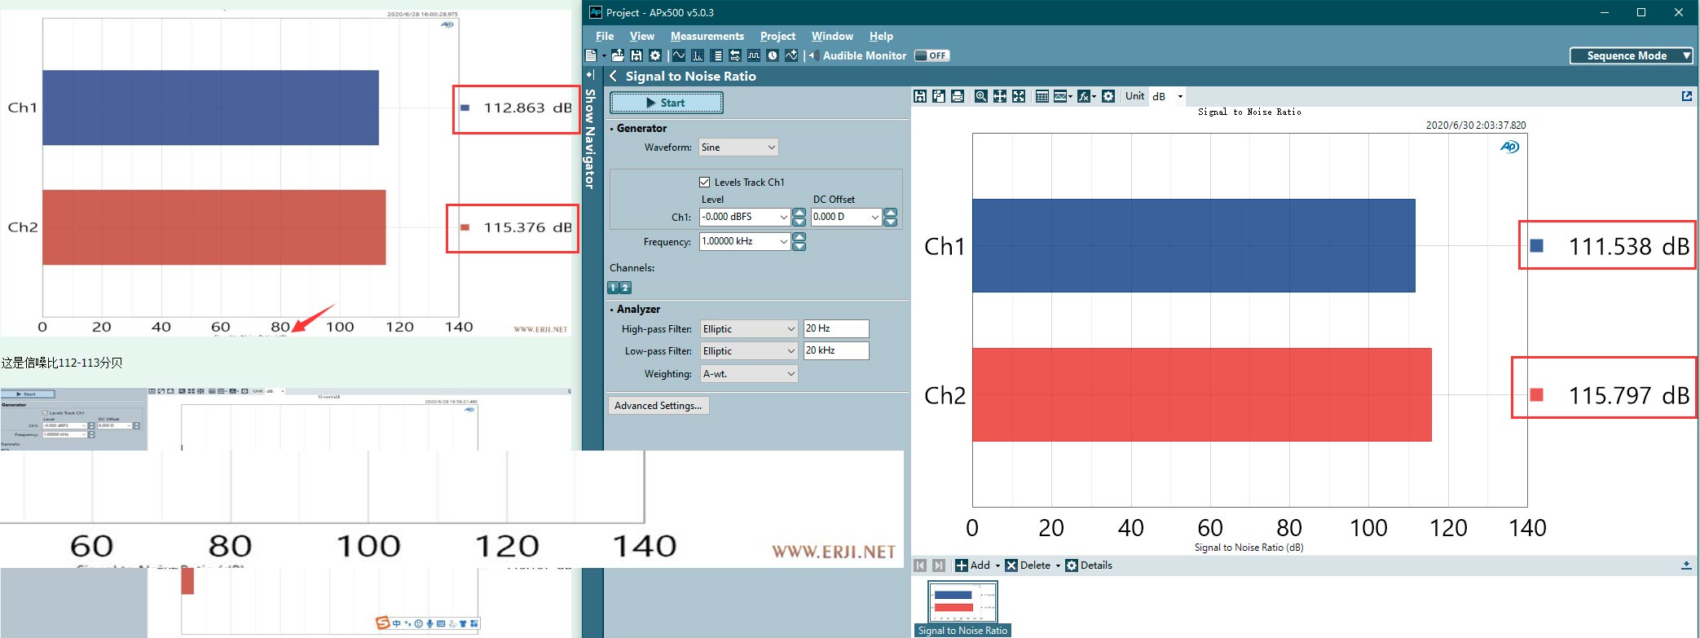Click the add measurement waveform-plus icon
The width and height of the screenshot is (1700, 638).
pyautogui.click(x=791, y=55)
